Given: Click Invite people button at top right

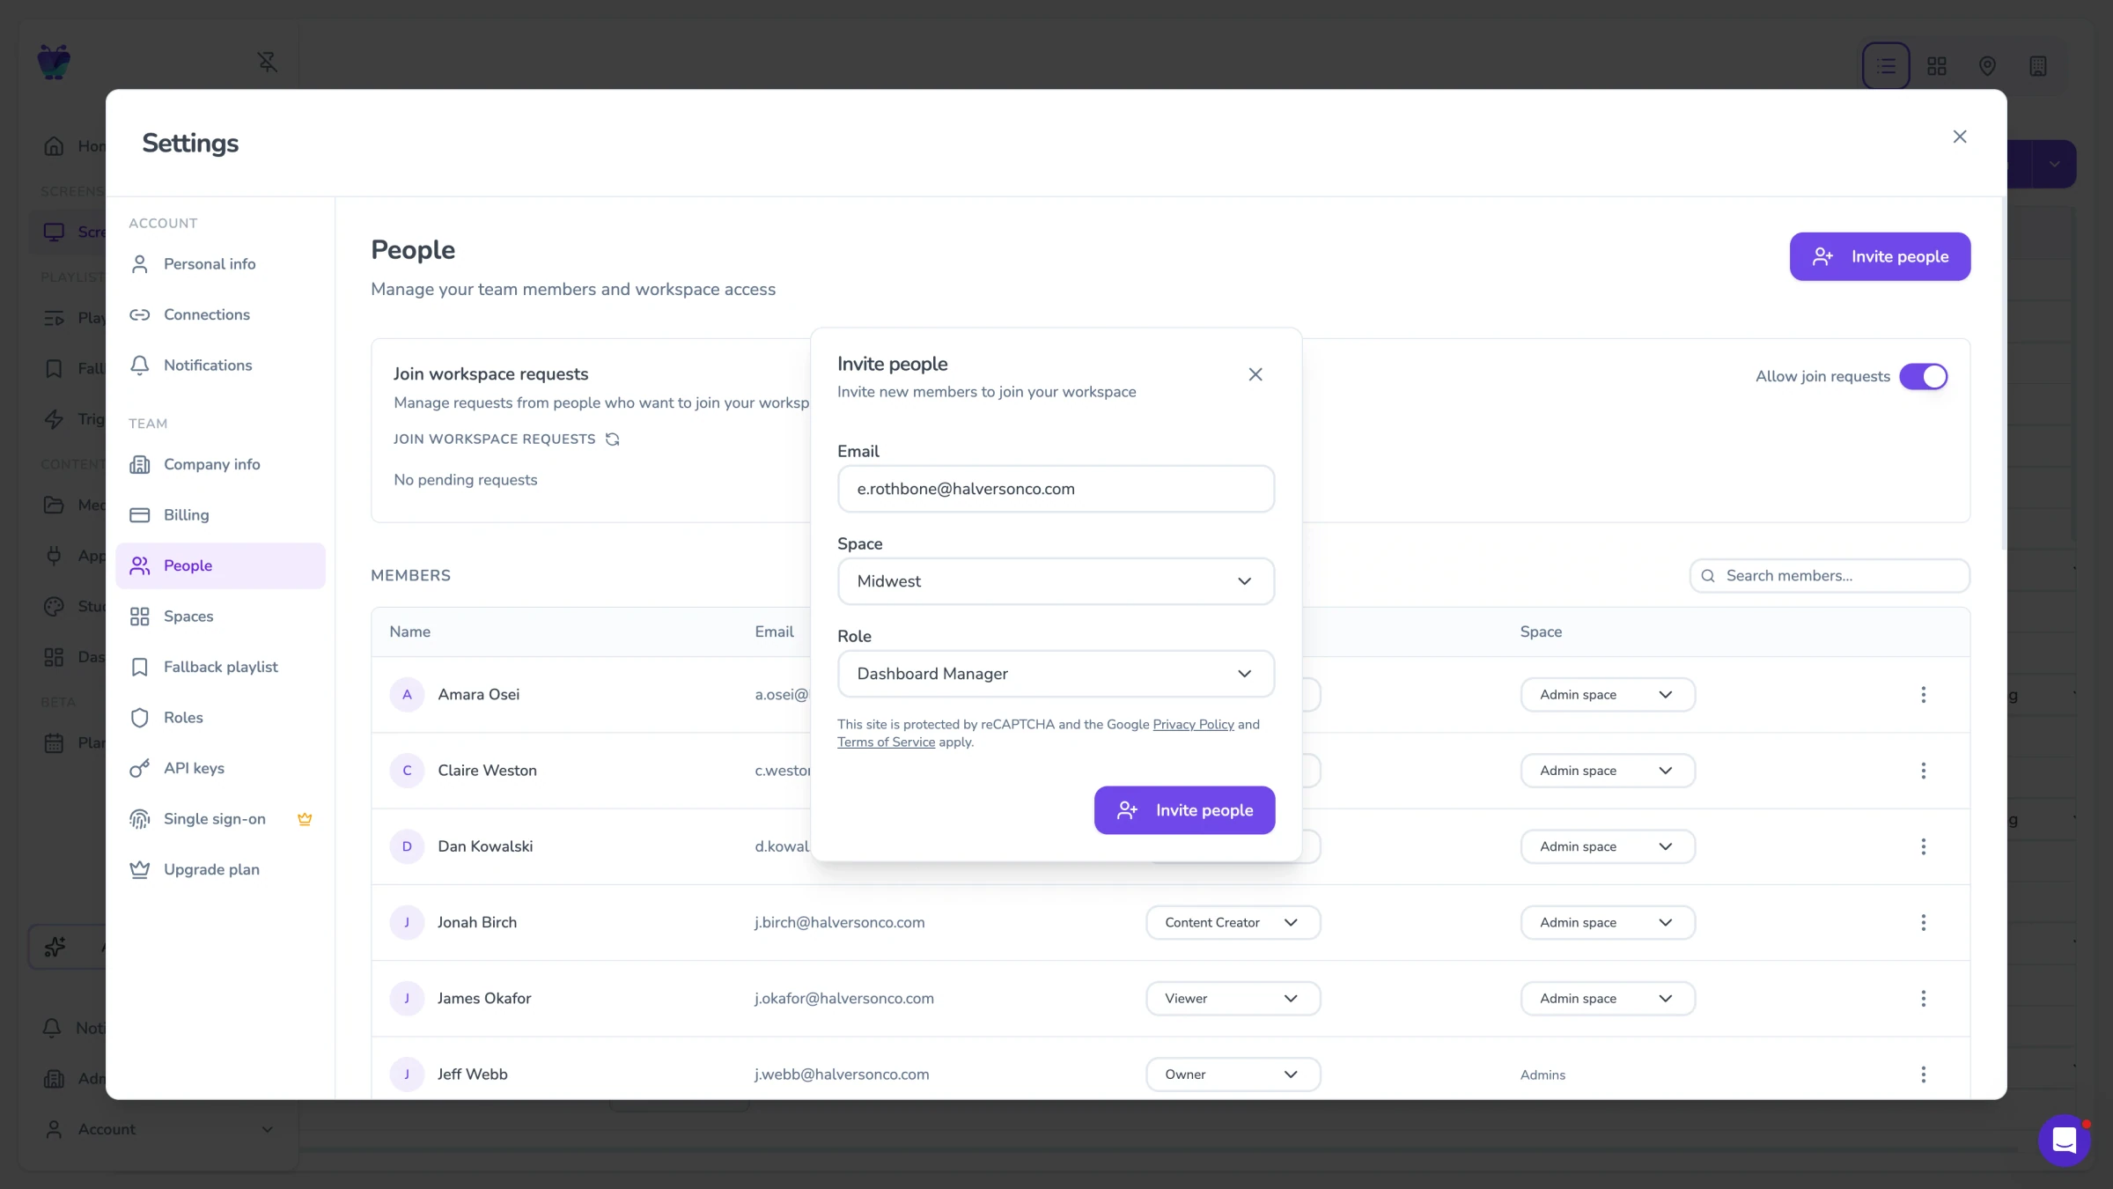Looking at the screenshot, I should click(1880, 256).
